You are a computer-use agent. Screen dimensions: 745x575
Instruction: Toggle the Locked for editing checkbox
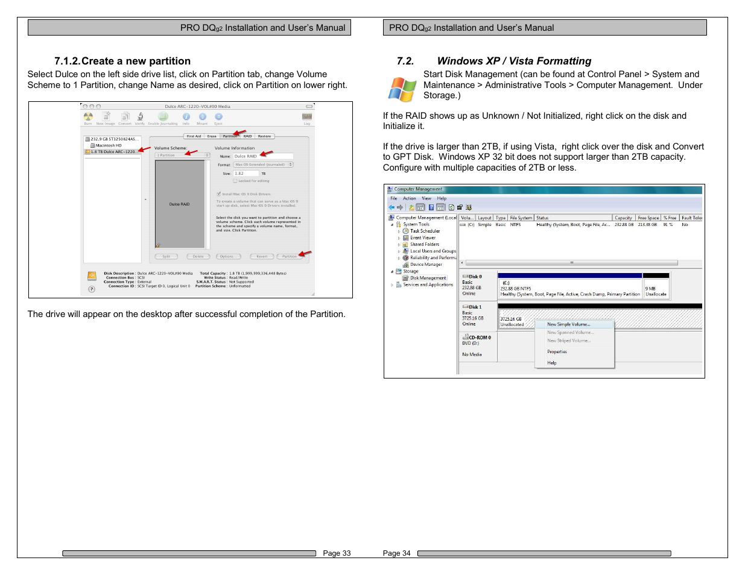(235, 181)
